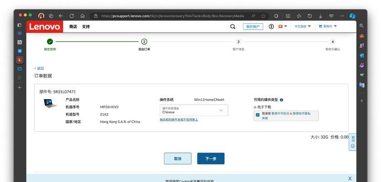
Task: Click the address bar lock icon
Action: [96, 16]
